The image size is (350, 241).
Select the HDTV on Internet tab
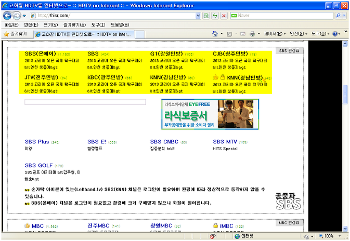point(84,34)
